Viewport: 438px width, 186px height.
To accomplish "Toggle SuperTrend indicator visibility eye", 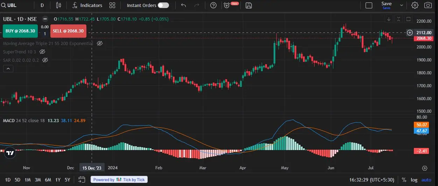I will (42, 52).
